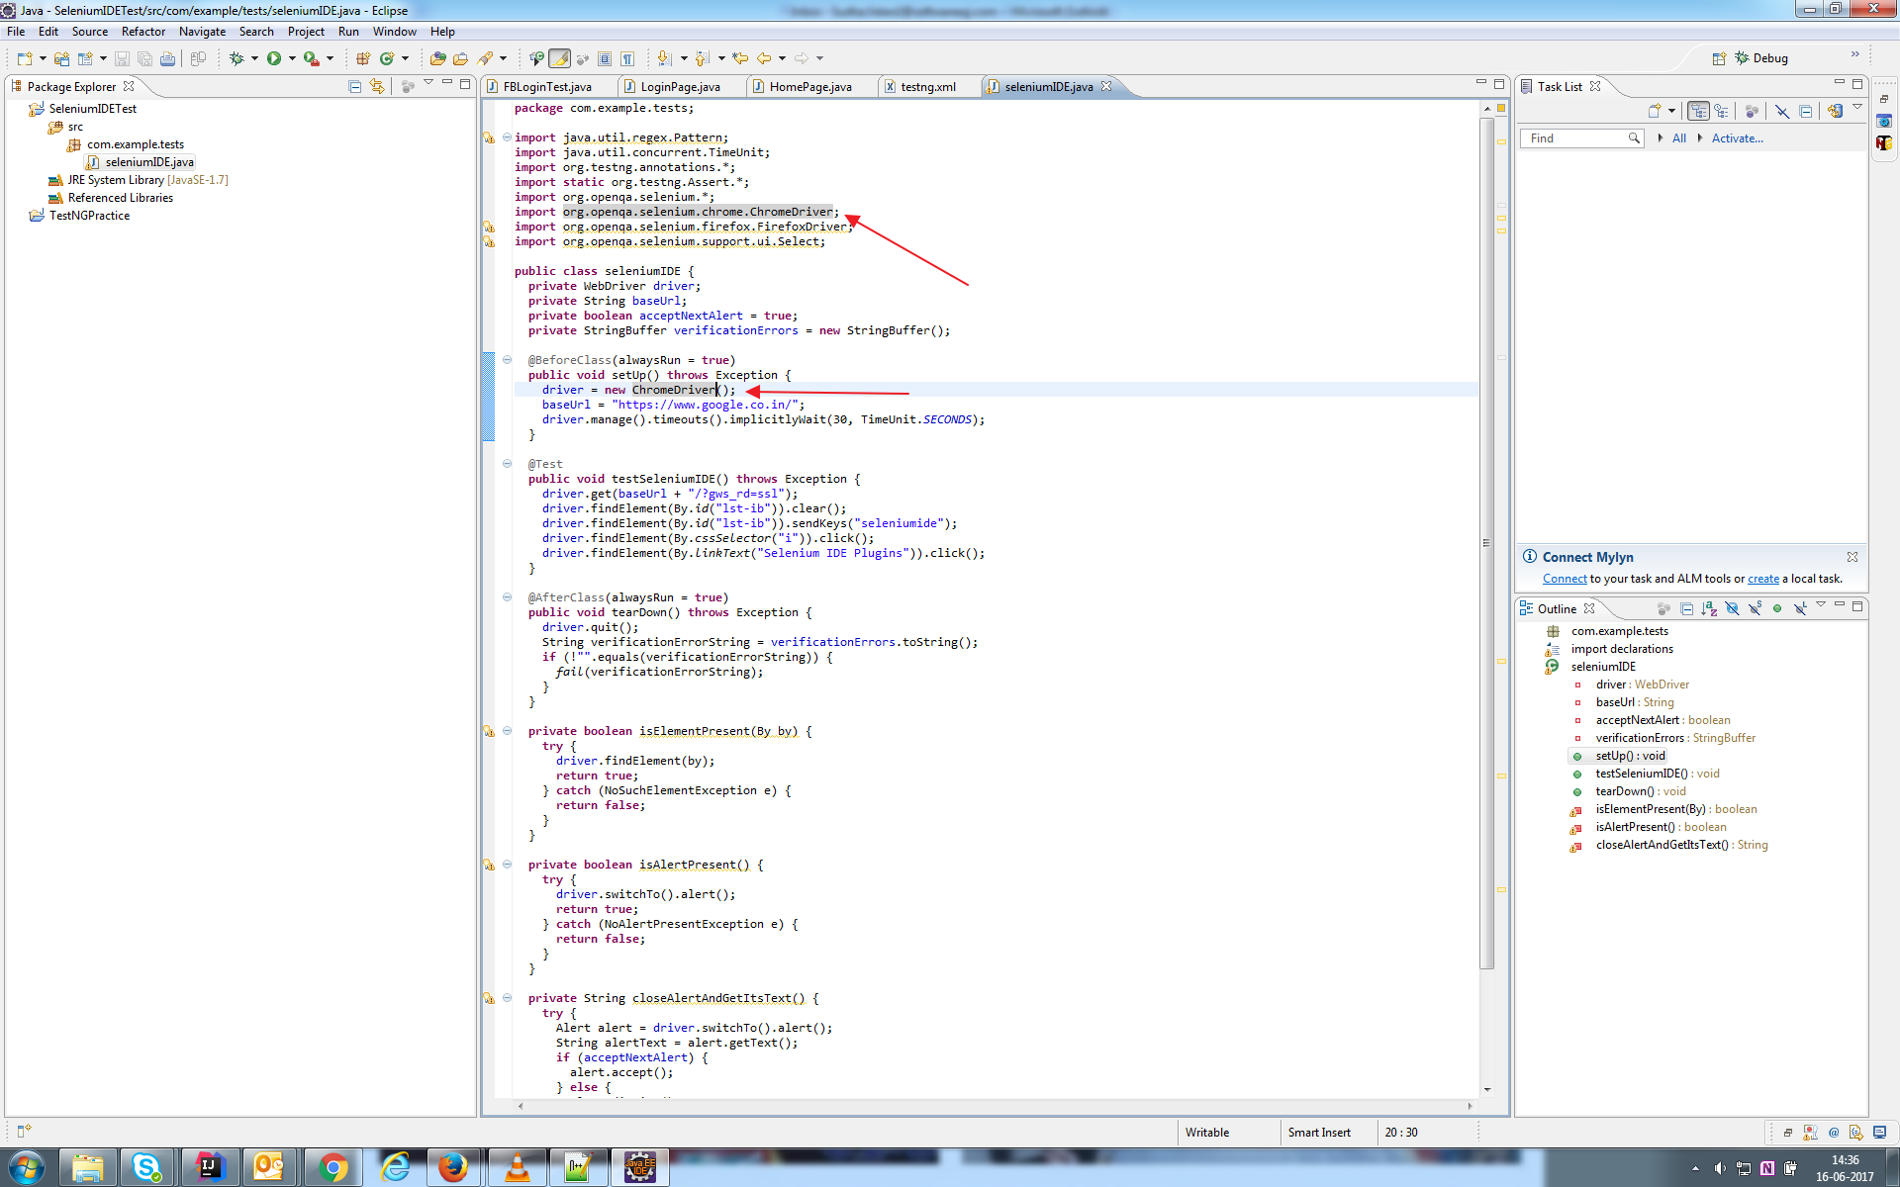Click the Debug bug icon in toolbar
The image size is (1900, 1187).
click(237, 58)
